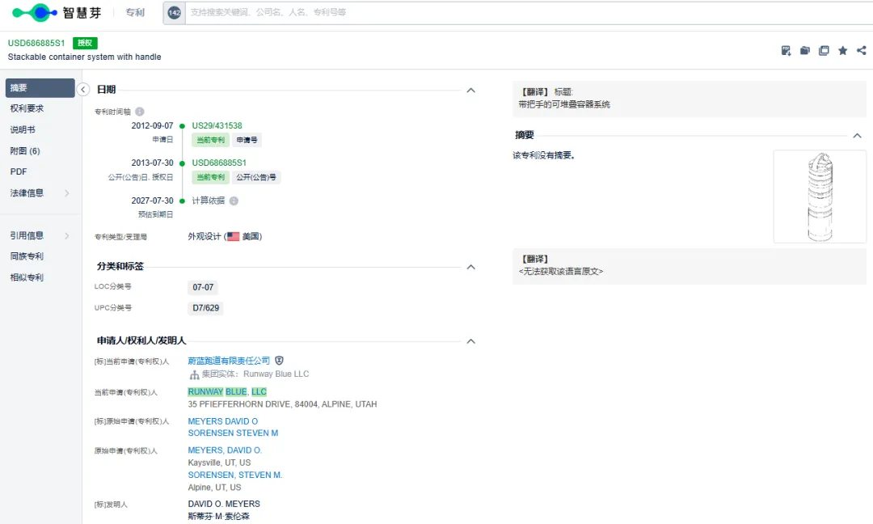This screenshot has width=873, height=524.
Task: Show info for 专利时间轴
Action: pyautogui.click(x=140, y=112)
